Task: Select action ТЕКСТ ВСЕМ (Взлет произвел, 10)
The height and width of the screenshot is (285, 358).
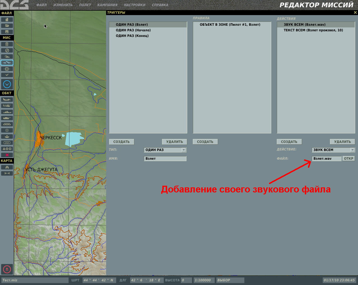Action: click(316, 30)
